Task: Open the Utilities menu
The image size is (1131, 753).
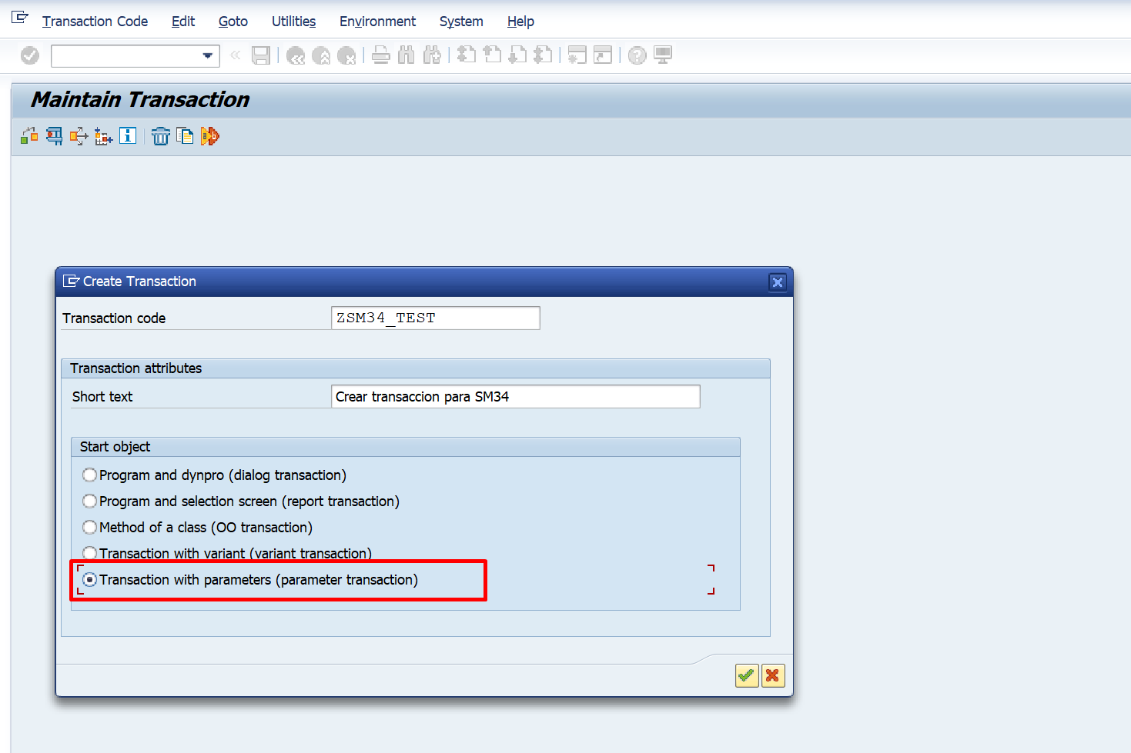Action: 293,22
